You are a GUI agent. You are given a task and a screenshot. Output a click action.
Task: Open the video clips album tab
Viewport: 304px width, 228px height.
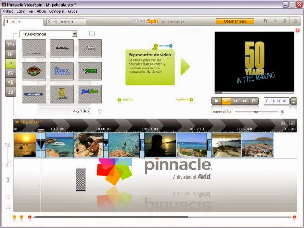[10, 44]
